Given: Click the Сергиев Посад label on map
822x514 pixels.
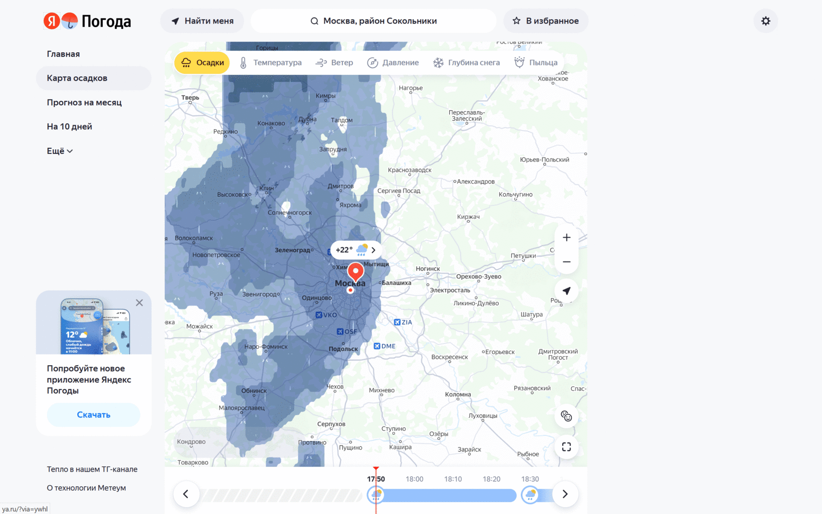Looking at the screenshot, I should [x=399, y=191].
